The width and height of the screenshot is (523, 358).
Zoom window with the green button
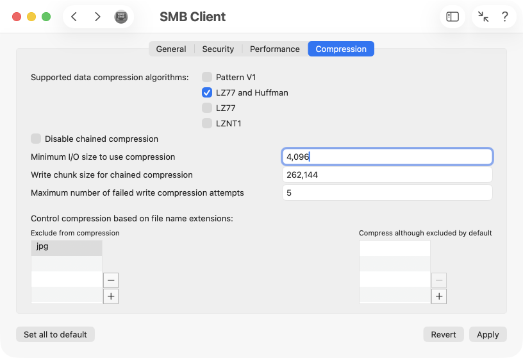(46, 17)
